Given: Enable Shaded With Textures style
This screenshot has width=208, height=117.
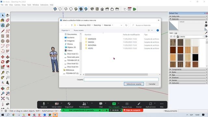Looking at the screenshot, I should point(81,9).
